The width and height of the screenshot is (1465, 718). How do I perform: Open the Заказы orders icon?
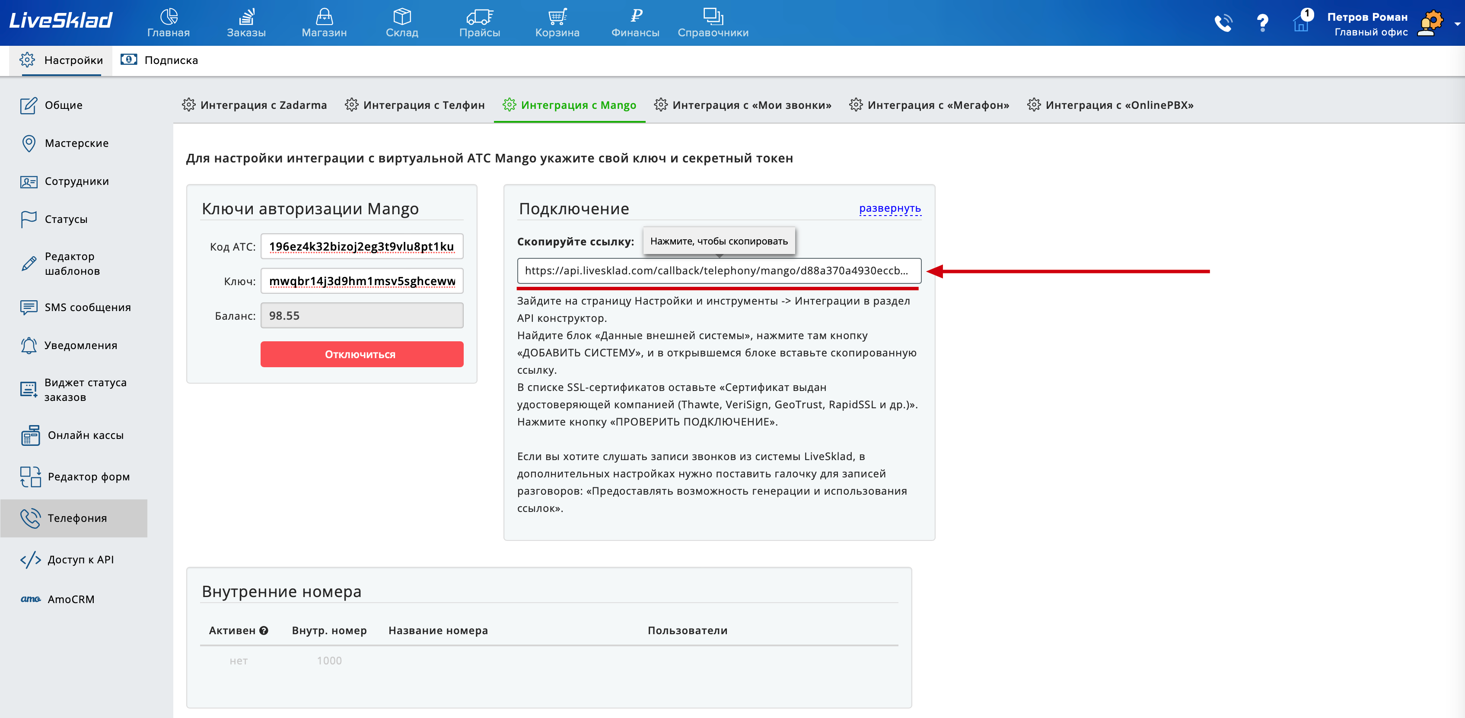tap(246, 23)
